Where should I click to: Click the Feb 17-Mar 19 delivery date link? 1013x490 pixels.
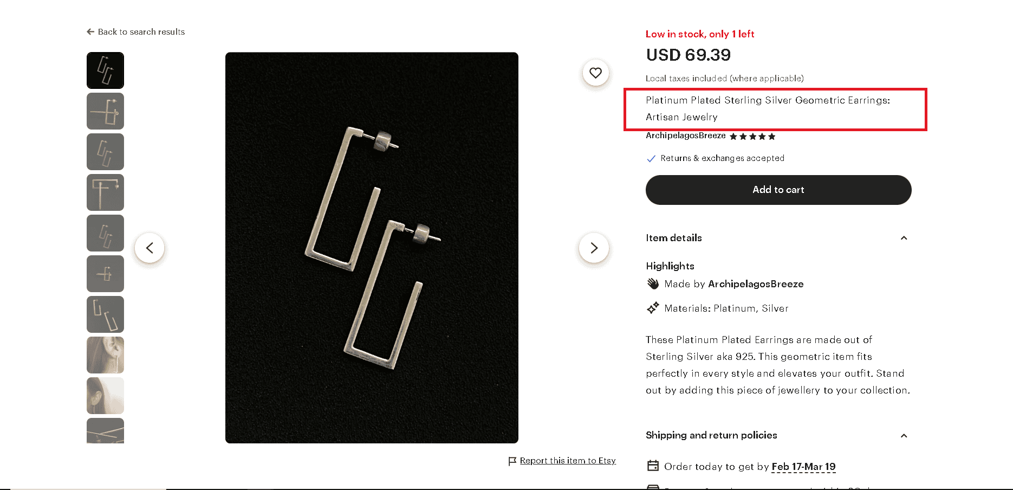804,466
